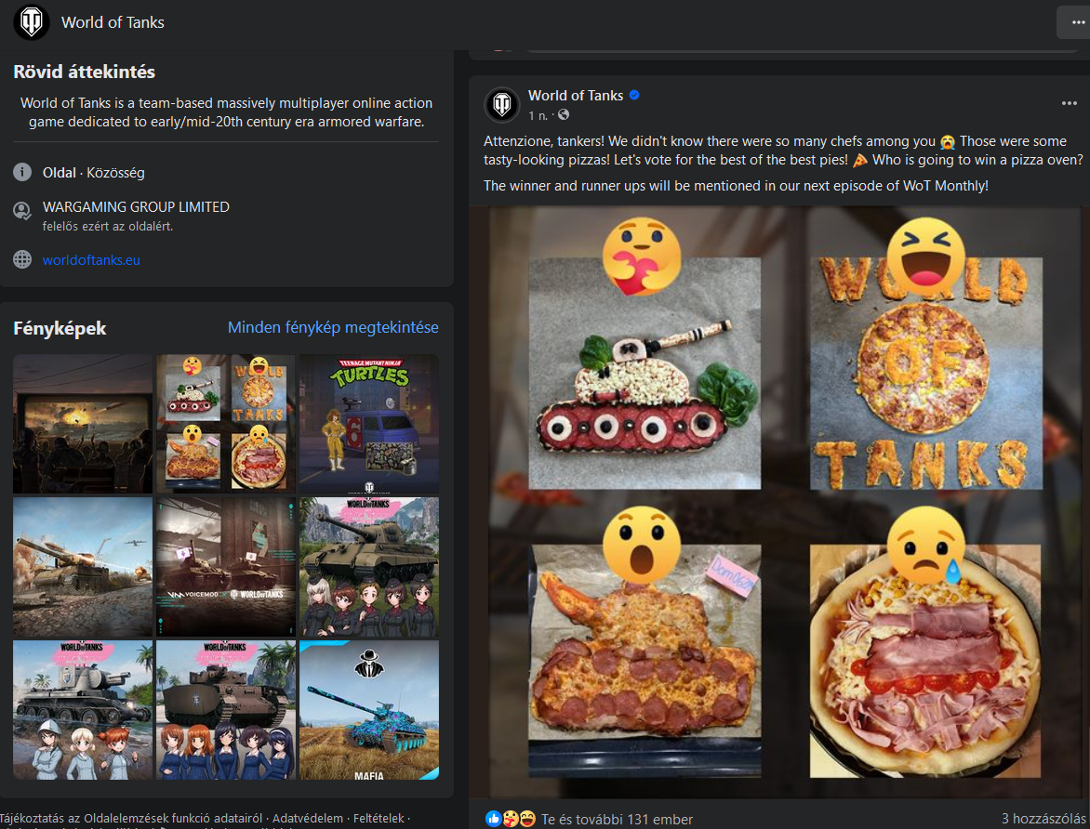
Task: Click the public audience globe icon on the post
Action: pyautogui.click(x=564, y=114)
